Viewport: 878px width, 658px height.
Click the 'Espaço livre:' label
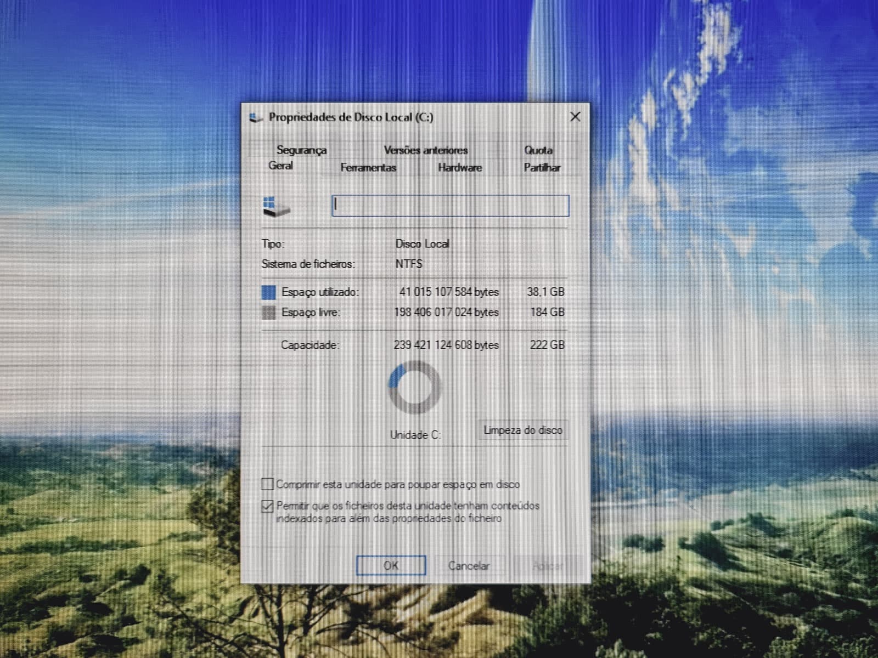pos(311,313)
